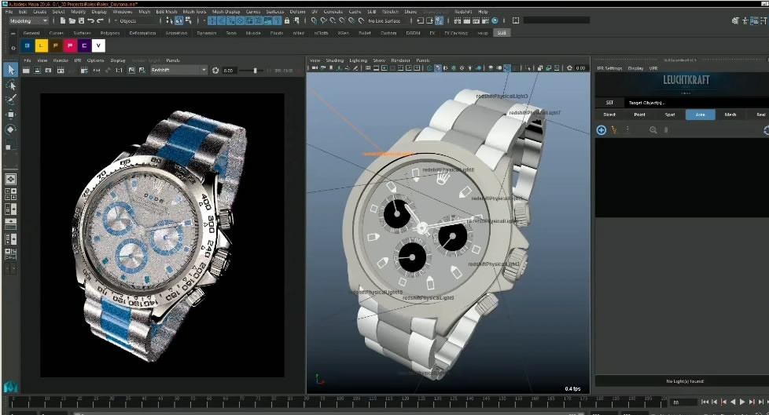Screen dimensions: 769x415
Task: Click the Render View exposure value field
Action: tap(229, 71)
